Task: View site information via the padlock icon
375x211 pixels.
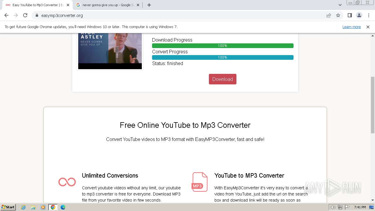Action: [x=37, y=15]
